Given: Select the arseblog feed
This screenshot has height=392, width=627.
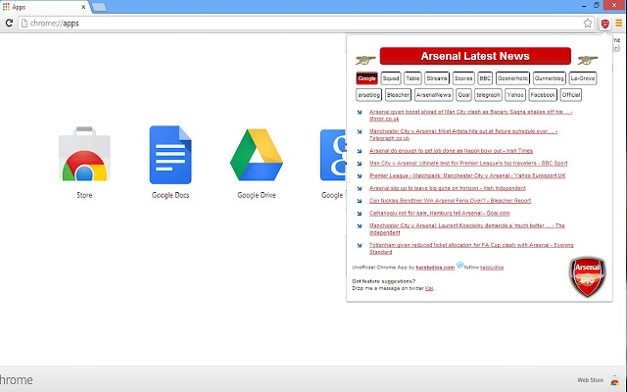Looking at the screenshot, I should click(x=368, y=95).
